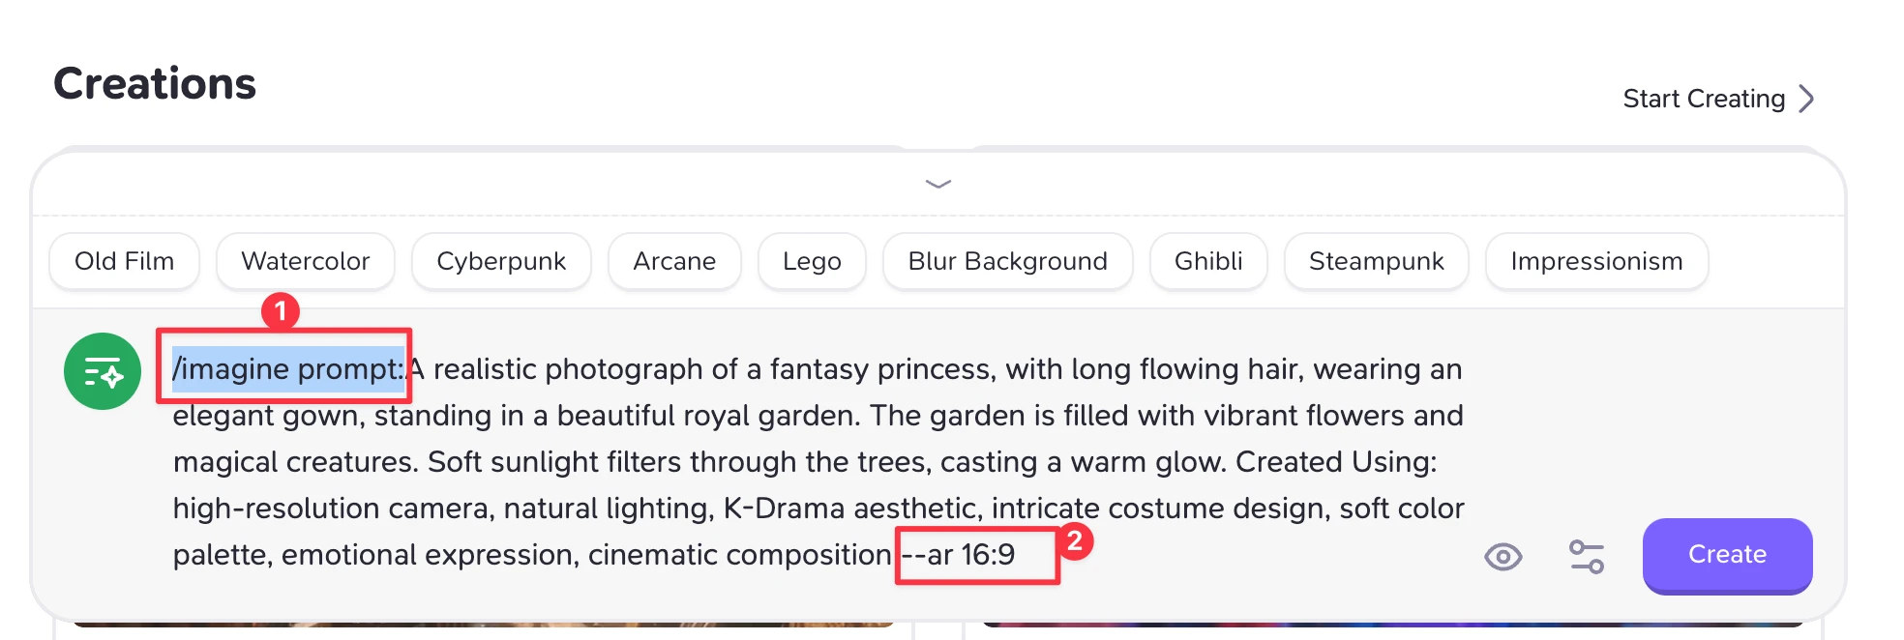Click the green prompt enhance icon

(x=103, y=371)
